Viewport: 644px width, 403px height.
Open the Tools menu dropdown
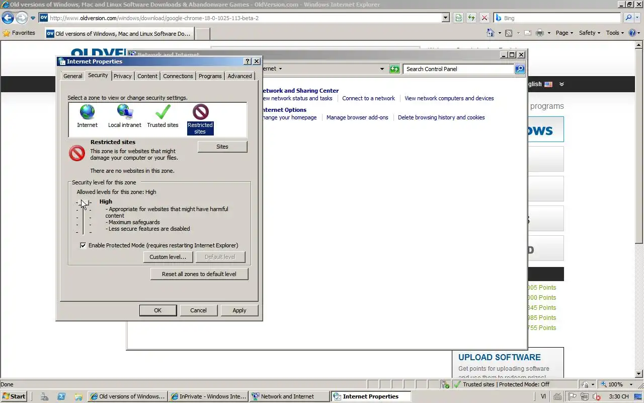[x=615, y=33]
